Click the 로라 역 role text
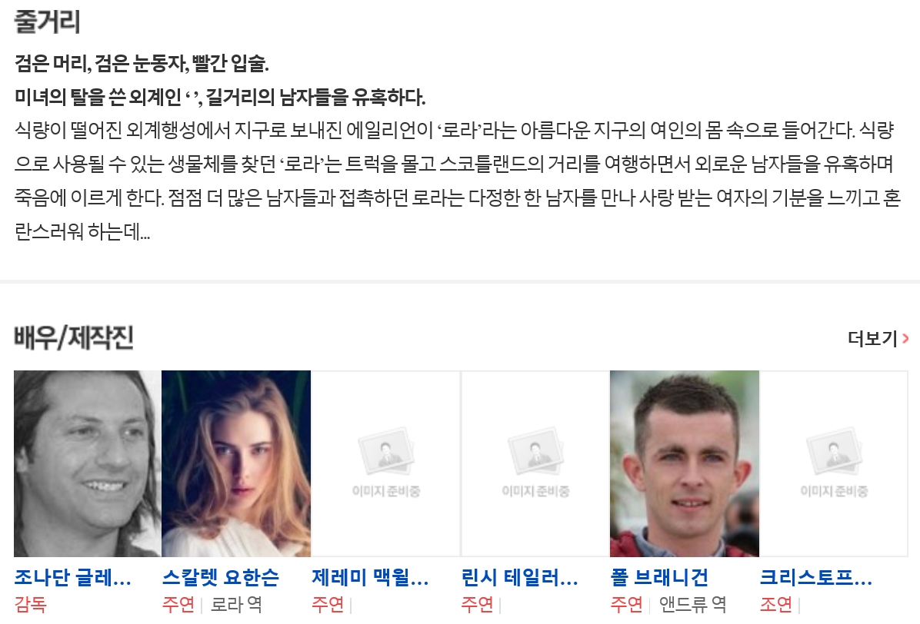Viewport: 920px width, 624px height. coord(236,604)
